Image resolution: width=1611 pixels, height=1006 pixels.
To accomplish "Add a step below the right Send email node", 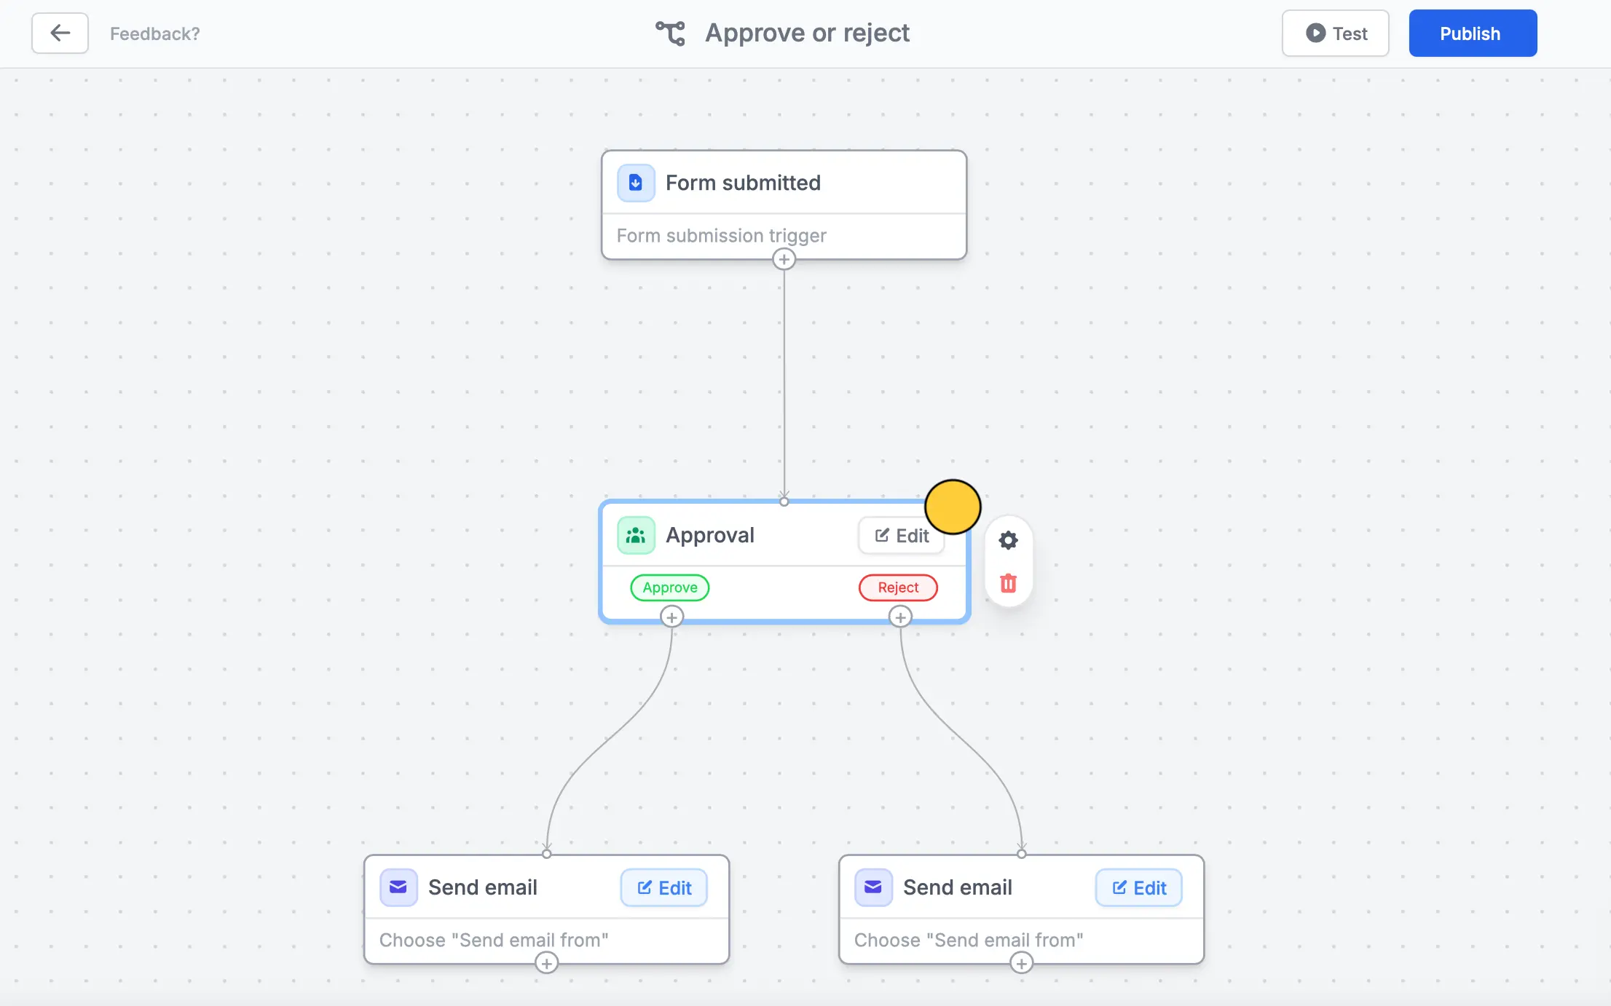I will 1021,962.
